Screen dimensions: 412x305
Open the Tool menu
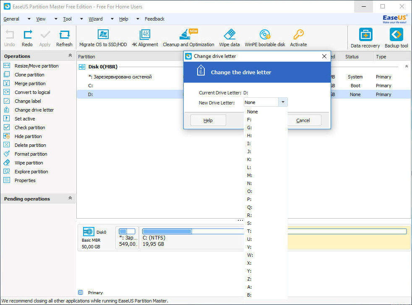pos(67,19)
